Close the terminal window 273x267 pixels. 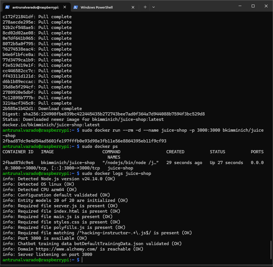(x=266, y=6)
